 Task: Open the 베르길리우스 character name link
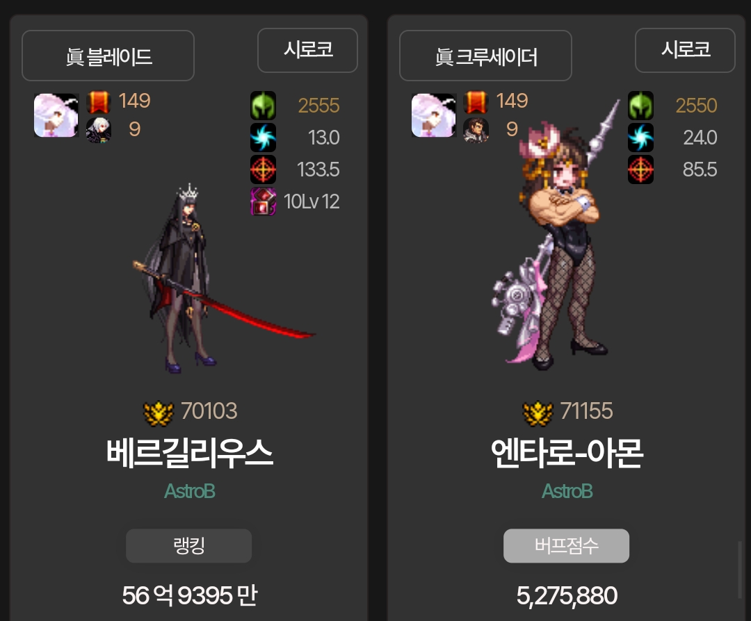click(x=189, y=453)
